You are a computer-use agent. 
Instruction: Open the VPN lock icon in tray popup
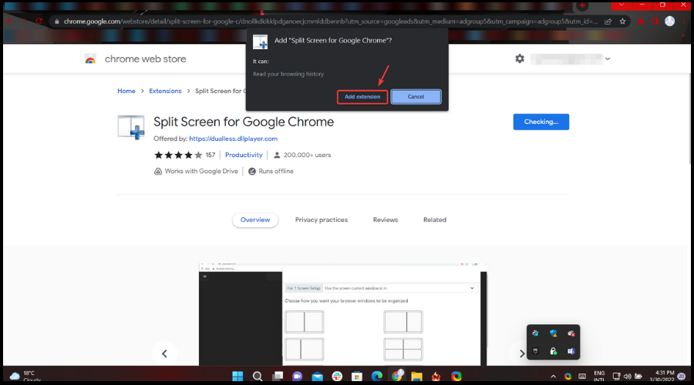point(553,351)
